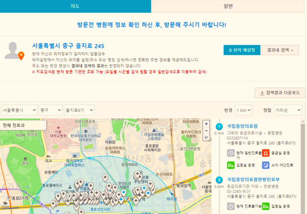Click the number 2 result marker
Viewport: 307px width, 214px height.
(x=219, y=180)
